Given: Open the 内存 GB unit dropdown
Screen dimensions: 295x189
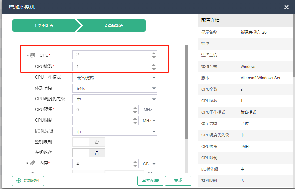Looking at the screenshot, I should 148,164.
